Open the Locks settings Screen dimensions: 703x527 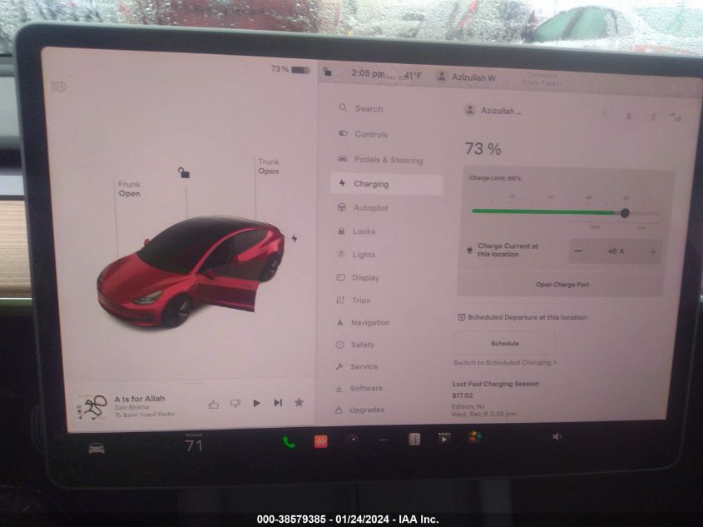tap(356, 231)
